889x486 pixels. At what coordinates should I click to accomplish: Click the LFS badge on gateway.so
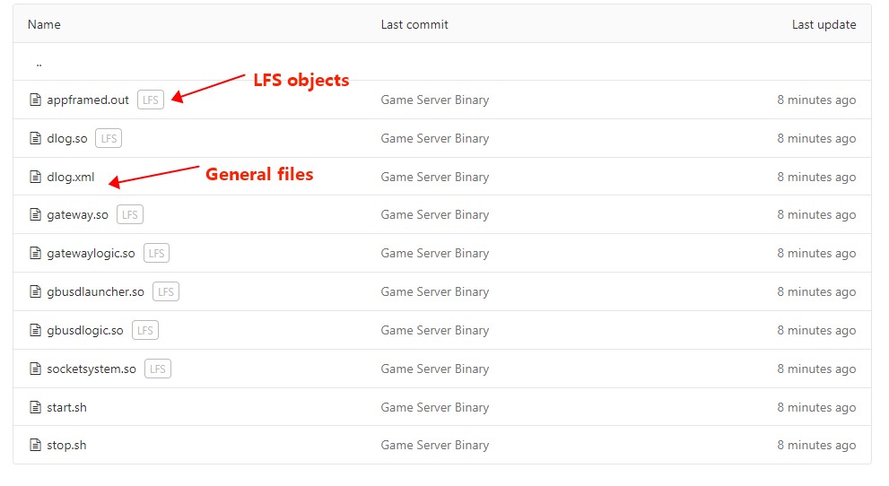(130, 215)
